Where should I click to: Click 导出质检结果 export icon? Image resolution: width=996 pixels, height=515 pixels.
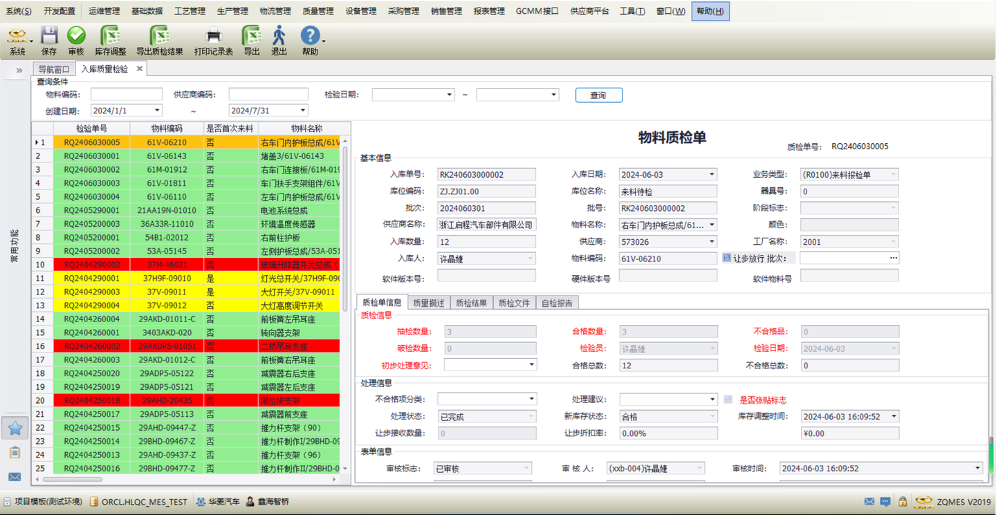pyautogui.click(x=159, y=36)
